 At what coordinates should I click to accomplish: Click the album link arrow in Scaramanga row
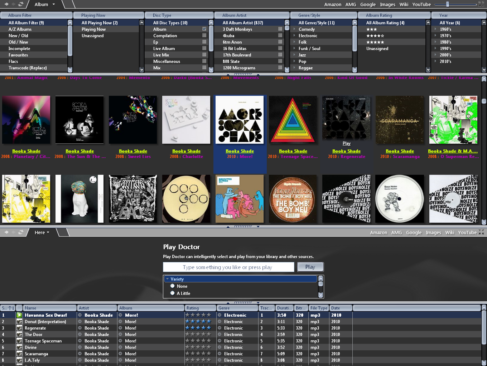(121, 354)
